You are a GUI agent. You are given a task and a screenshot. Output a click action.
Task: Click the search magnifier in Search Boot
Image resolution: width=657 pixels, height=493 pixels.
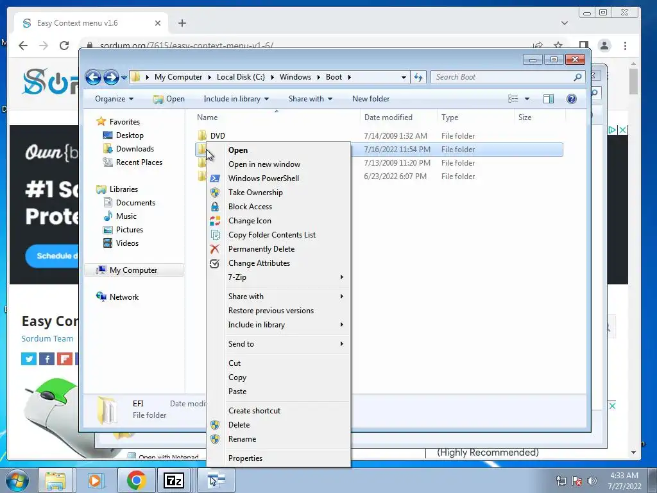[577, 77]
